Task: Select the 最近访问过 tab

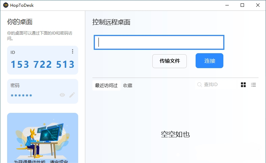Action: [x=106, y=85]
